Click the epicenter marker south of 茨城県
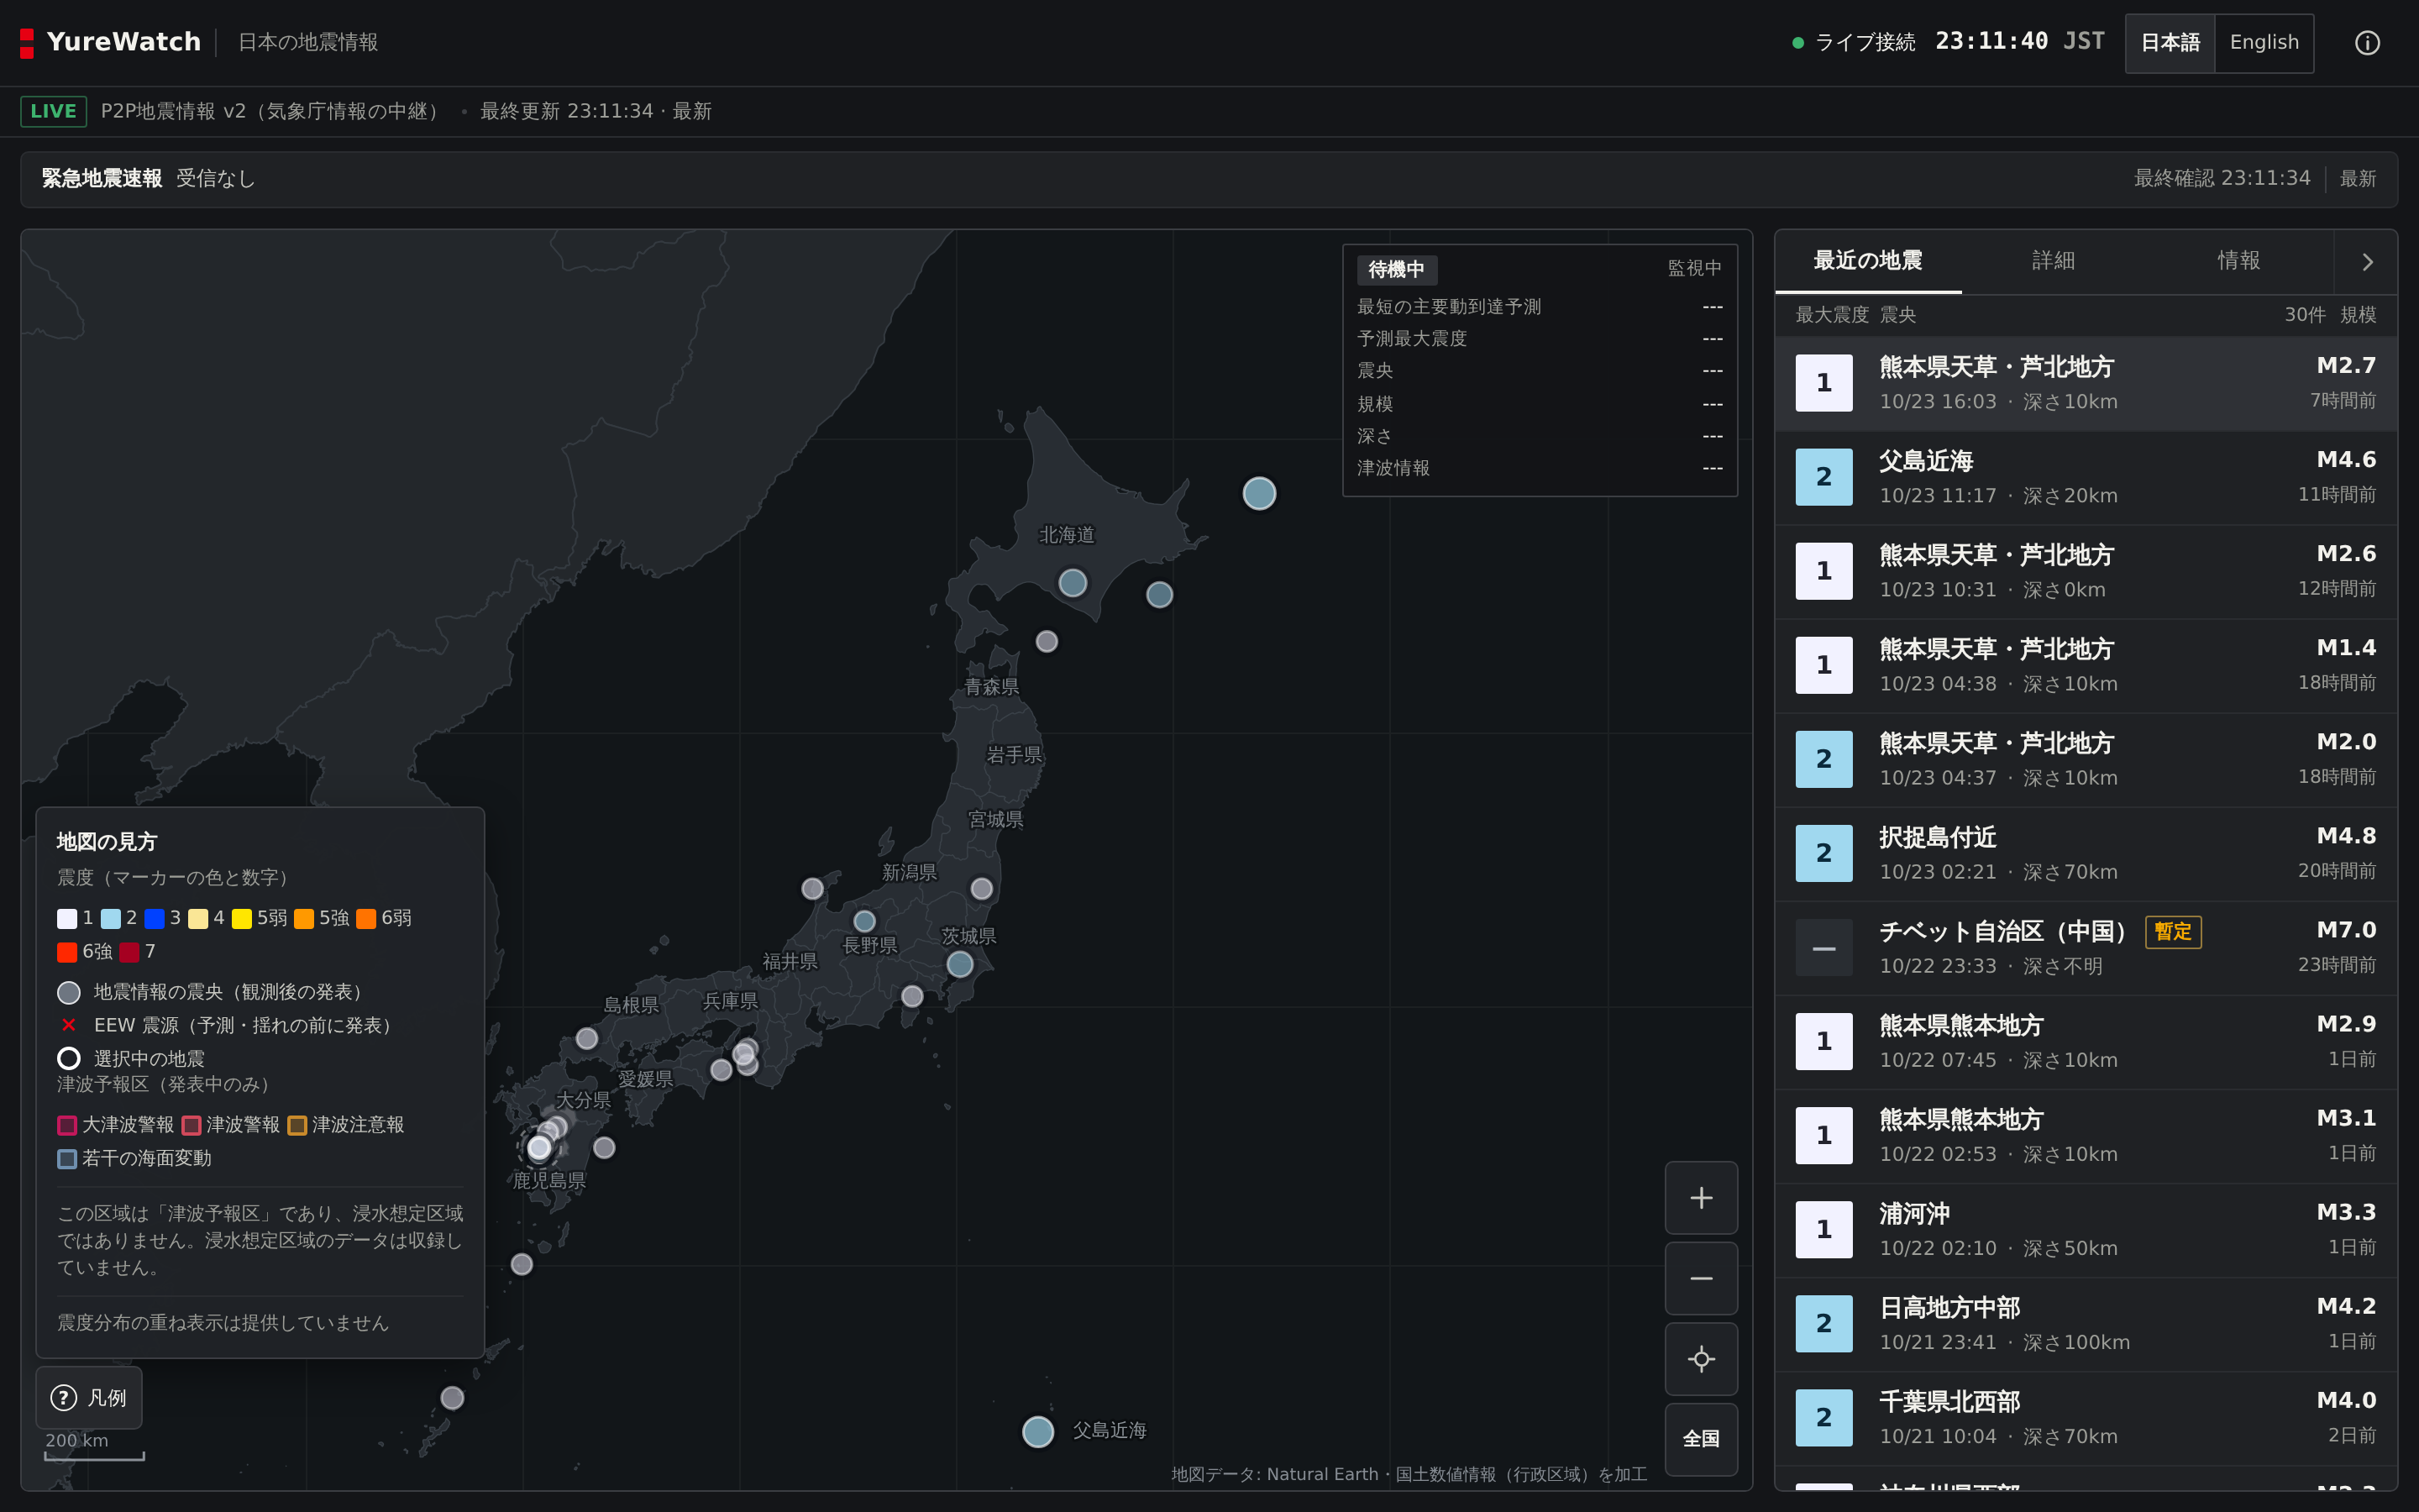 959,964
